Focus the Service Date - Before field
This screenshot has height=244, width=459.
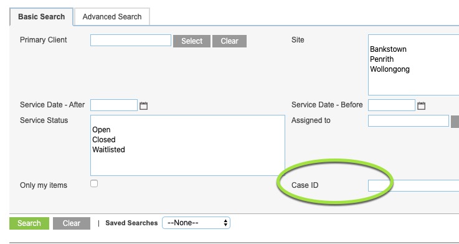[392, 105]
